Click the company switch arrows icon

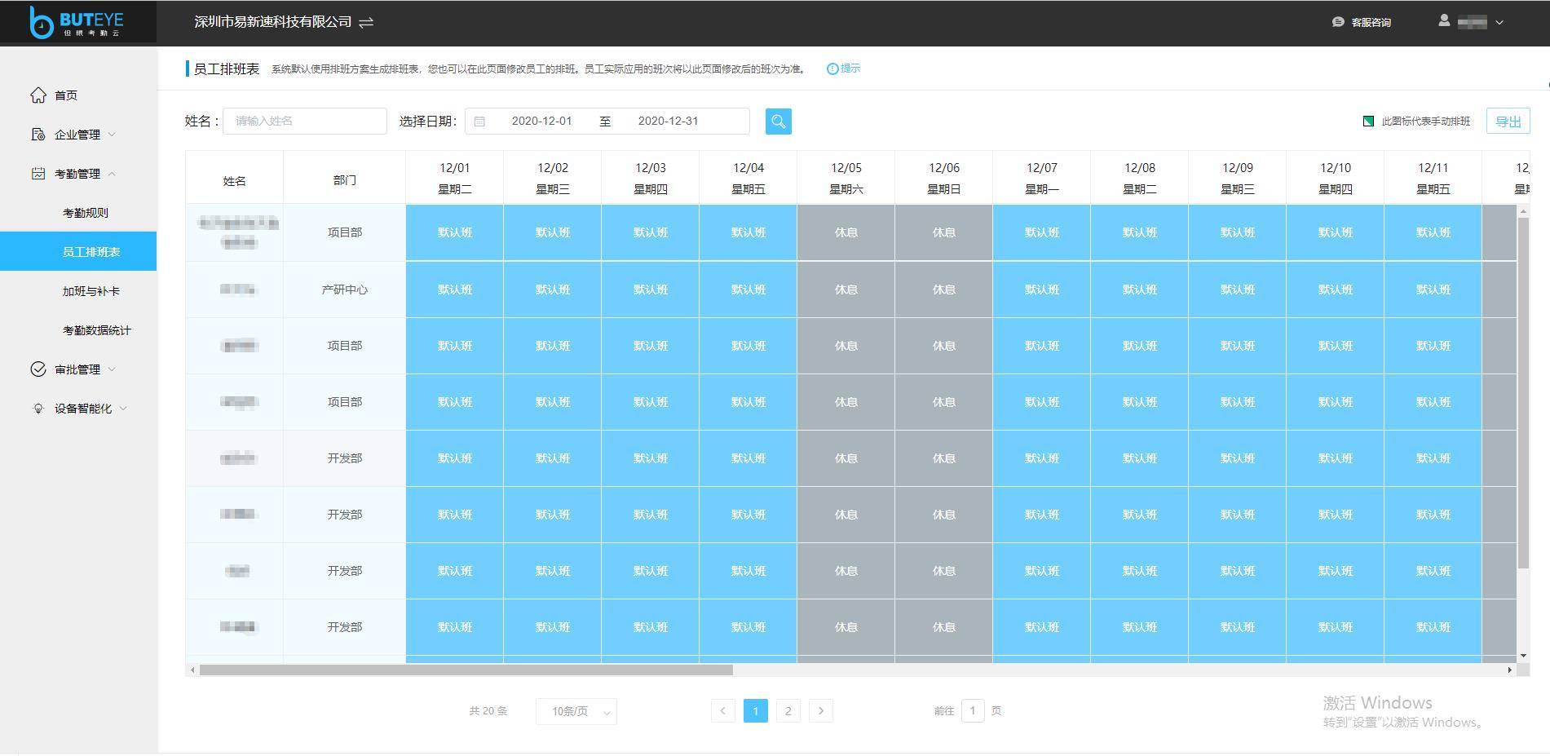[x=366, y=22]
